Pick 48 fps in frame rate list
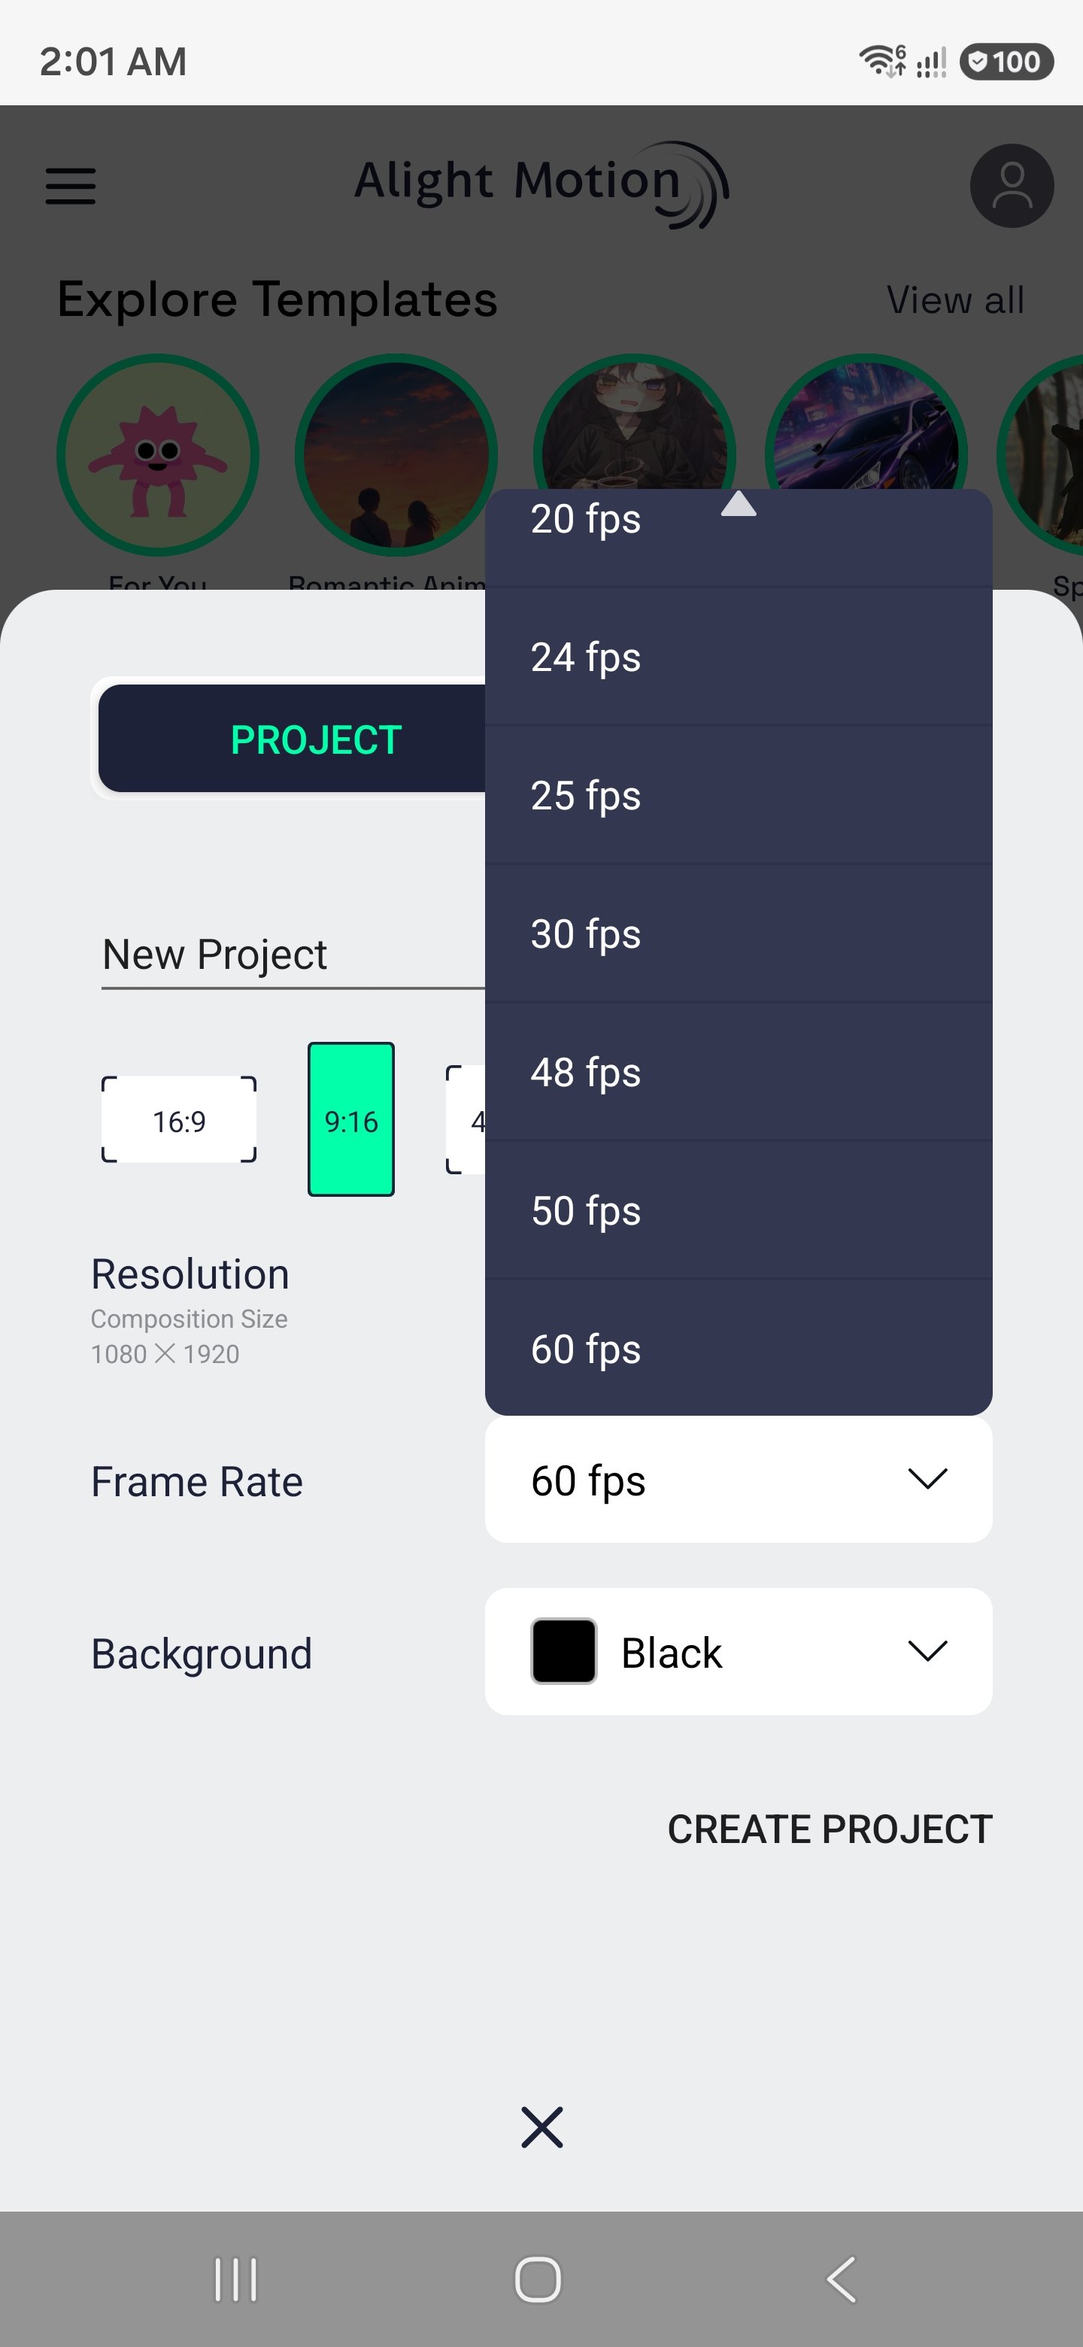This screenshot has width=1083, height=2347. coord(738,1073)
